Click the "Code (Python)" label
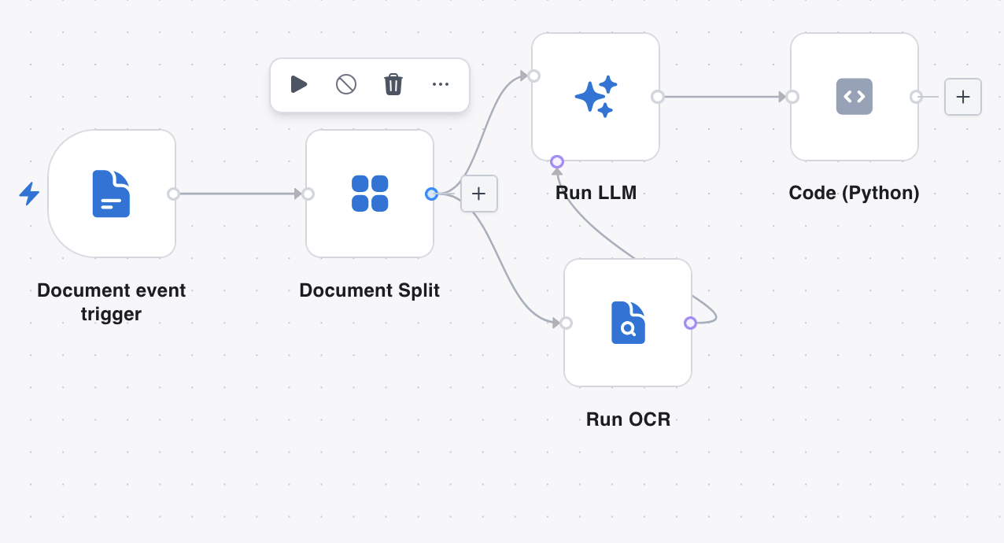This screenshot has height=543, width=1004. [855, 193]
